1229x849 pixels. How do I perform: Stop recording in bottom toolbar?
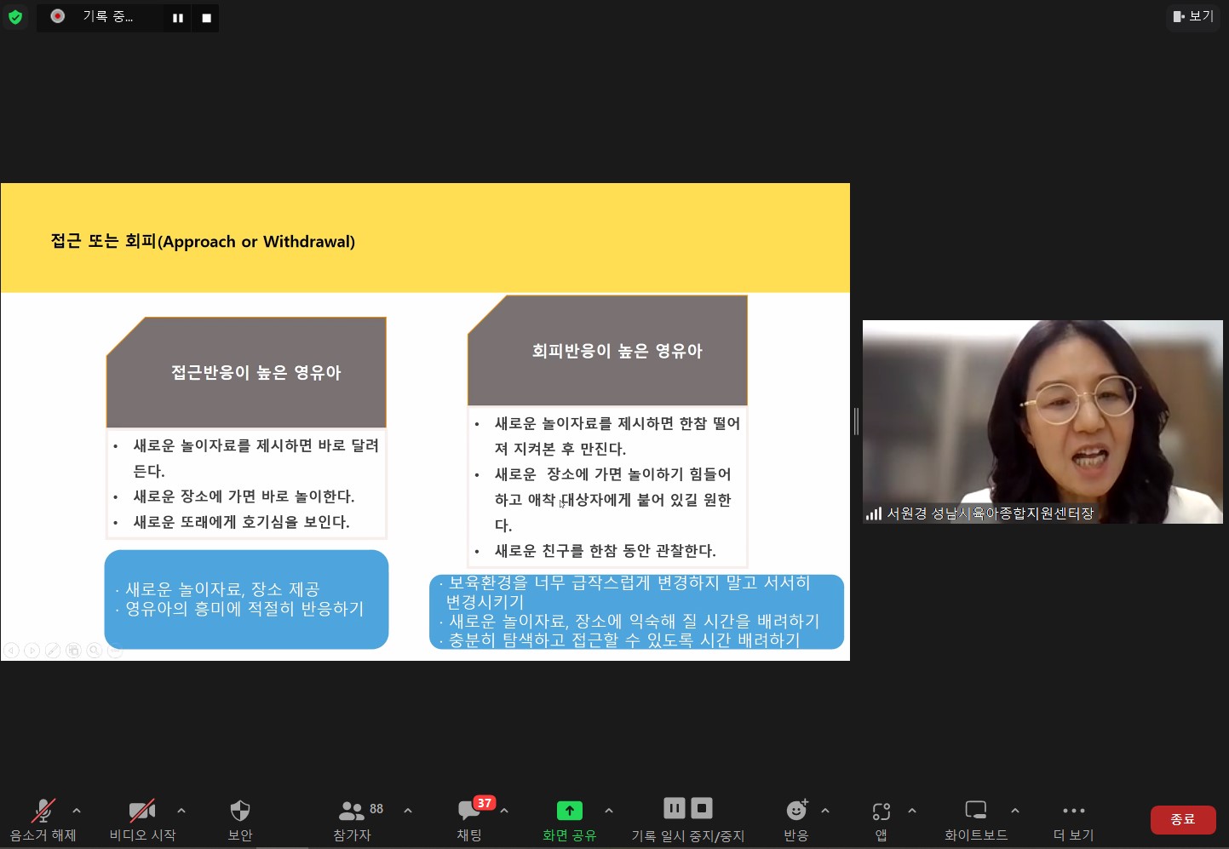click(x=702, y=807)
